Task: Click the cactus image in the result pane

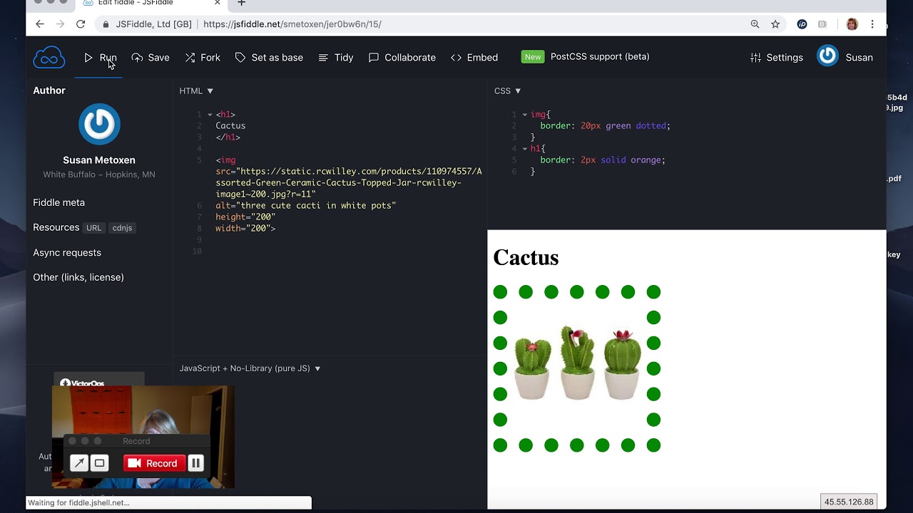Action: click(x=577, y=368)
